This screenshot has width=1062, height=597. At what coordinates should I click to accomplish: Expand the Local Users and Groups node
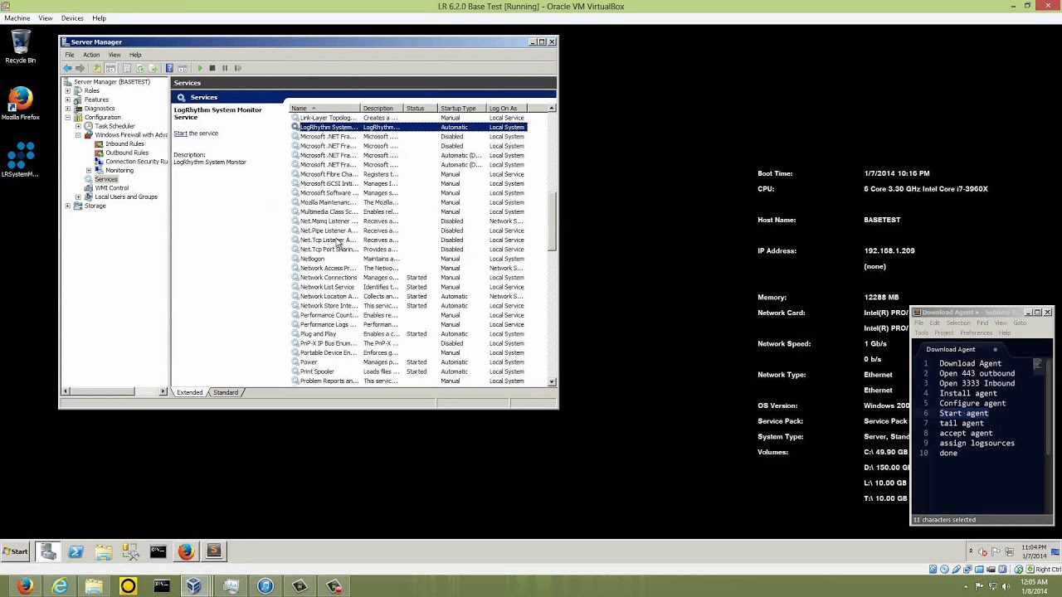click(78, 197)
